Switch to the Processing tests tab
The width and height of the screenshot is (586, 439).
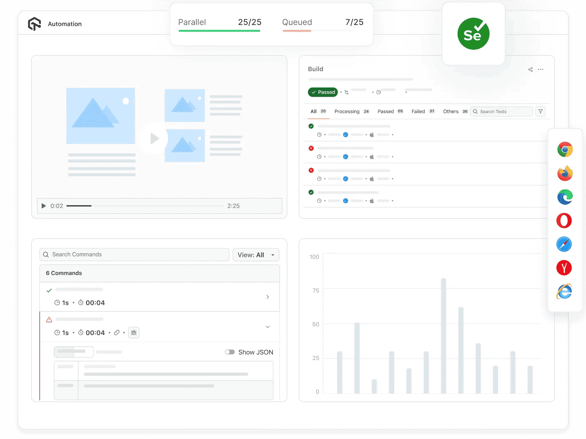(x=347, y=111)
